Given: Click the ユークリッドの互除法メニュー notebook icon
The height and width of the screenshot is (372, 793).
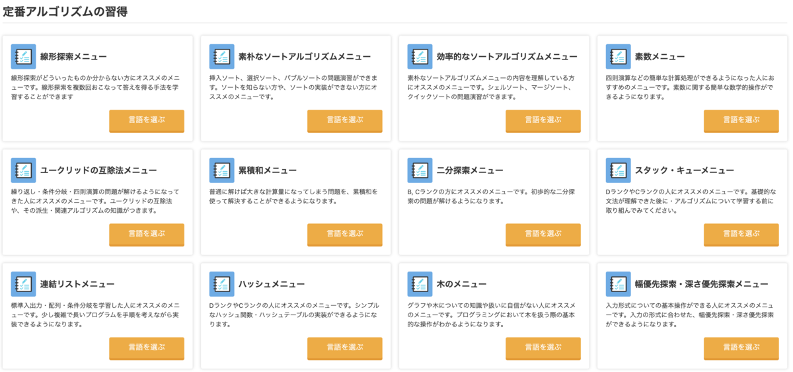Looking at the screenshot, I should coord(23,170).
